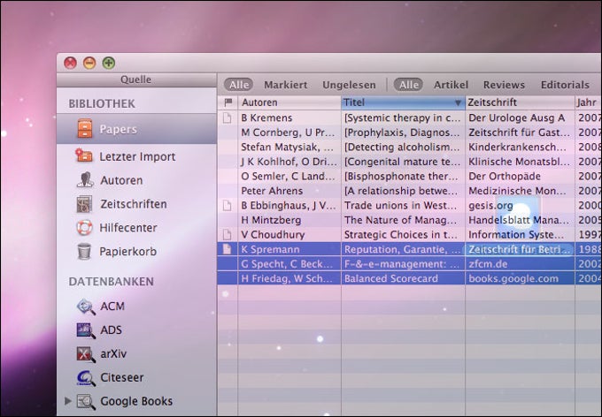Screen dimensions: 602x417
Task: Click title 'Reputation, Garantie, …'
Action: [x=403, y=249]
